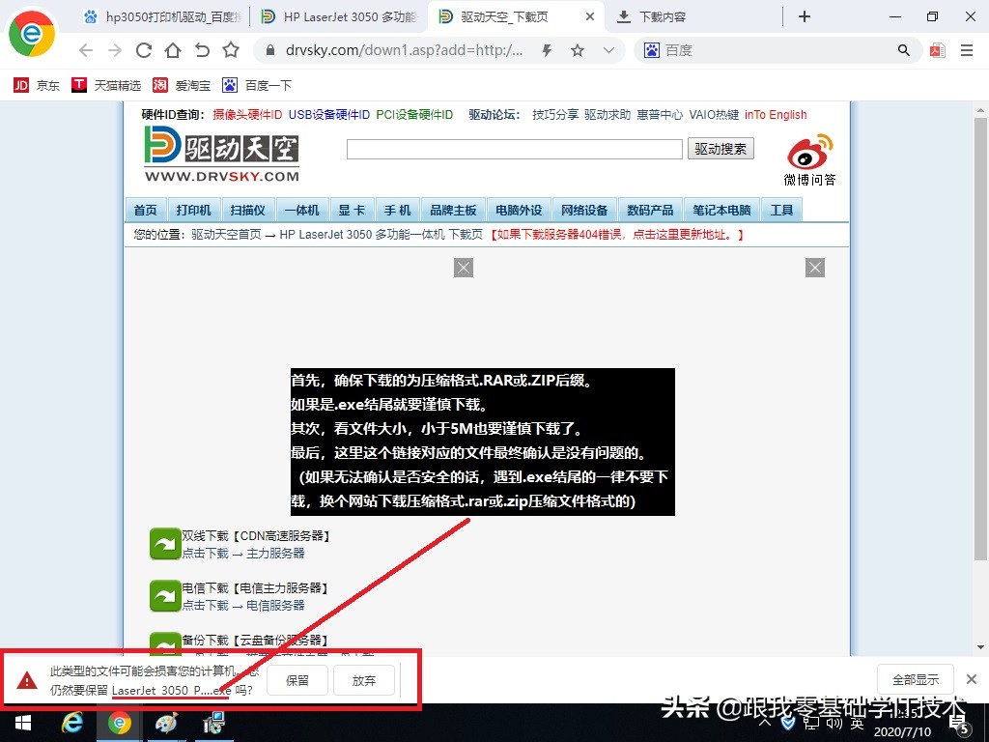This screenshot has width=989, height=742.
Task: Click the green CDN双线下载 download icon
Action: (164, 544)
